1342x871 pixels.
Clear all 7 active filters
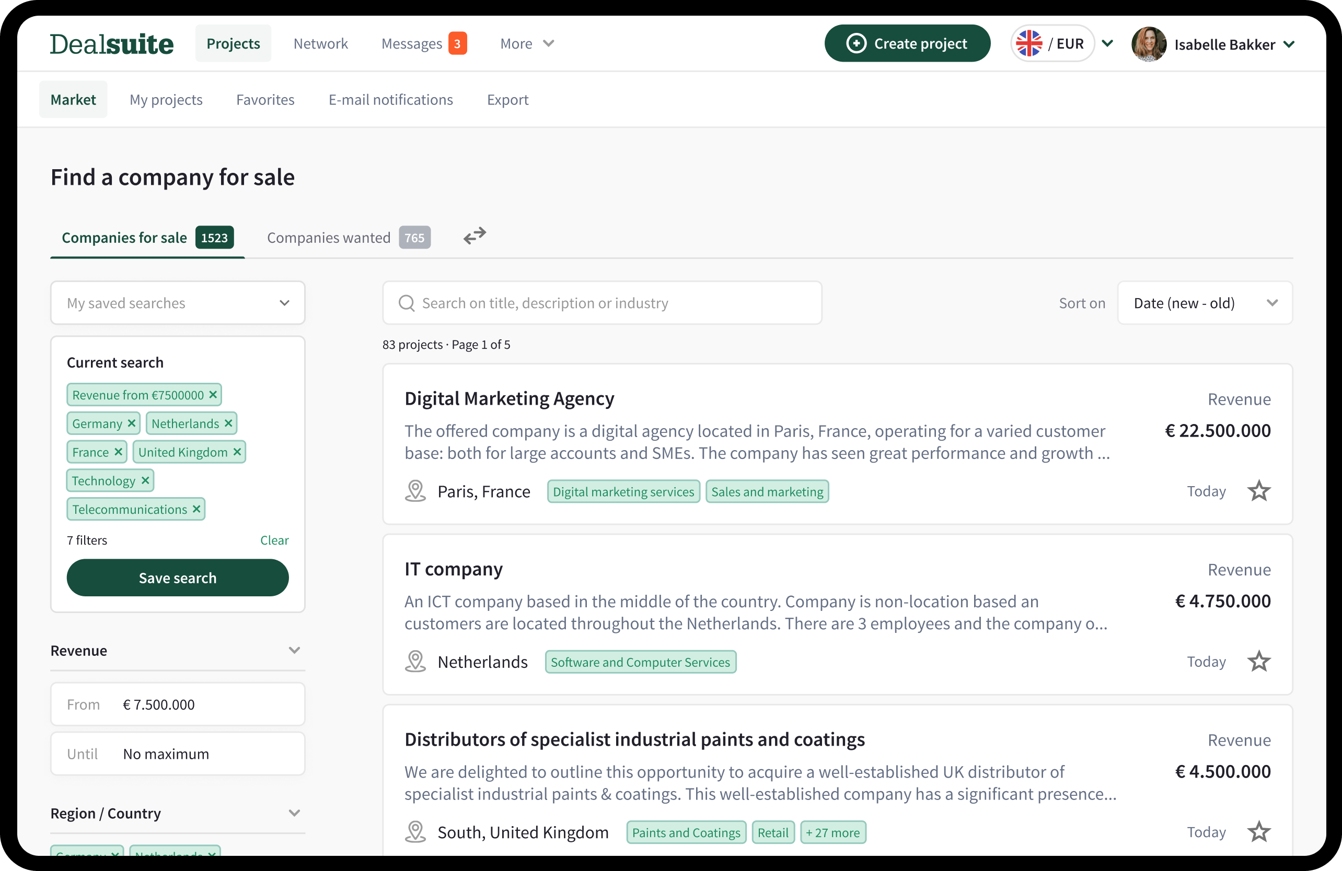pyautogui.click(x=274, y=540)
